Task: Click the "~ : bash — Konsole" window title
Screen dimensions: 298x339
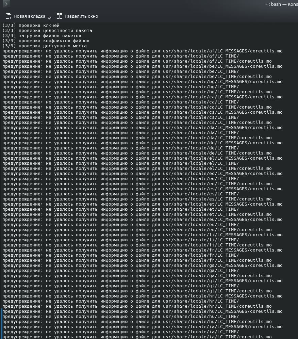Action: (x=281, y=4)
